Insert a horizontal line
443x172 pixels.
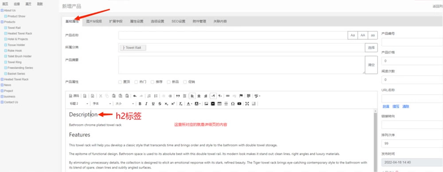(226, 104)
